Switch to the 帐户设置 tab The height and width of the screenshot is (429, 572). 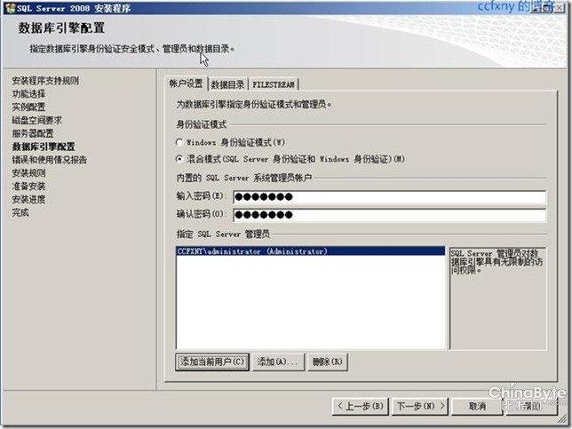pos(187,84)
